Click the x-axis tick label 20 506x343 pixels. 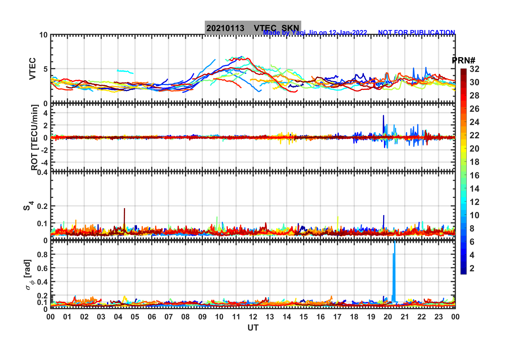tap(388, 317)
